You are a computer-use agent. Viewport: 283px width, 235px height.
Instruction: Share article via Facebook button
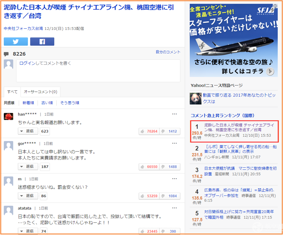(42, 42)
